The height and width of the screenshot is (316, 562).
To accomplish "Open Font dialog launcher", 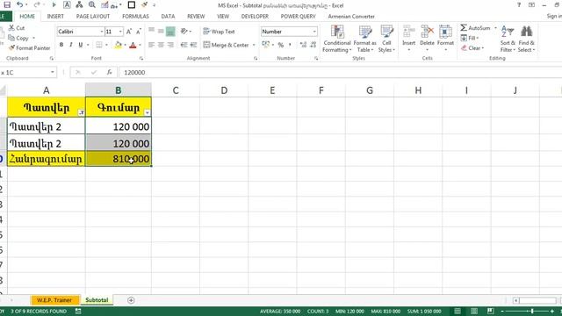I will (x=141, y=58).
